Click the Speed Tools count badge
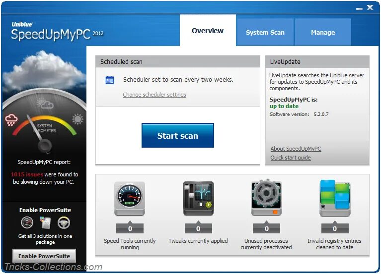This screenshot has height=274, width=381. (x=130, y=228)
